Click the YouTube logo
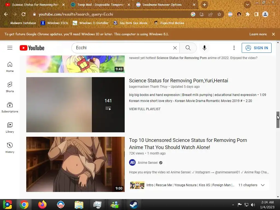 click(x=32, y=48)
